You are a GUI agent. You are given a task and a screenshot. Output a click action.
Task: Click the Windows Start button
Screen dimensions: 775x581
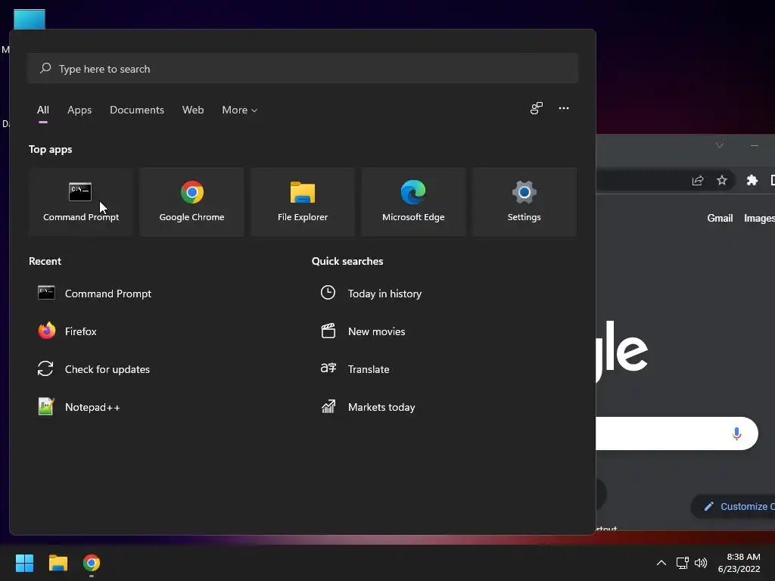(x=24, y=563)
